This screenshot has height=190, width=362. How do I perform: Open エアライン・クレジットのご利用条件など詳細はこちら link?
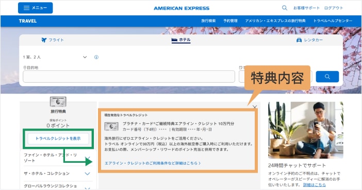153,163
